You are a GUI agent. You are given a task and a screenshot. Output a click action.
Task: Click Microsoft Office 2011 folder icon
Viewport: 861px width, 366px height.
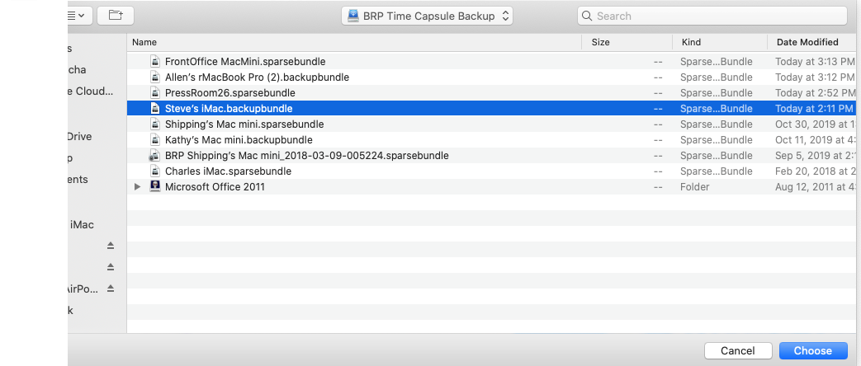coord(155,186)
